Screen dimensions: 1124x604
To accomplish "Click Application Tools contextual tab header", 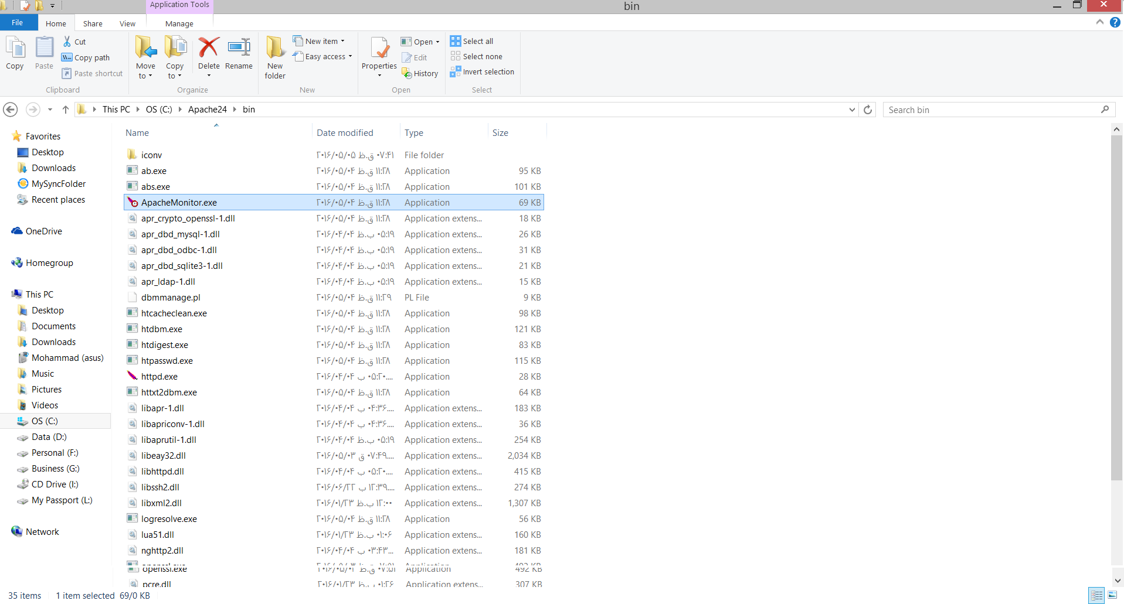I will coord(179,5).
